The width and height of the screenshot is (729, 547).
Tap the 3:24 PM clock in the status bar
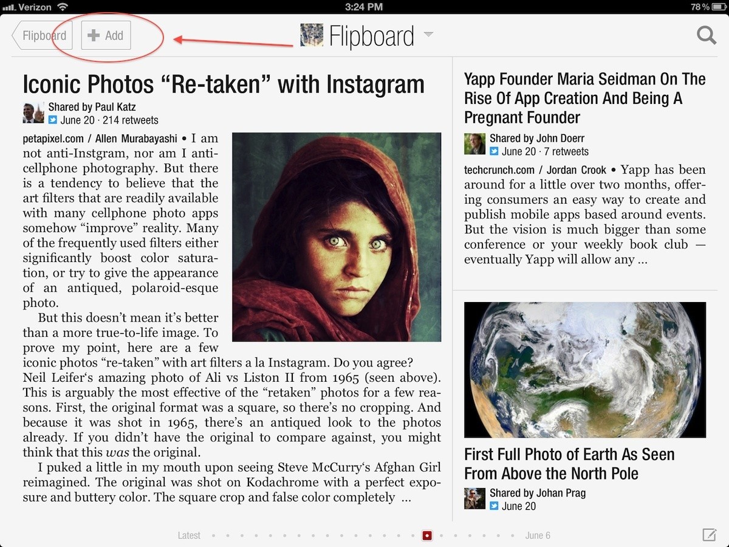click(364, 7)
